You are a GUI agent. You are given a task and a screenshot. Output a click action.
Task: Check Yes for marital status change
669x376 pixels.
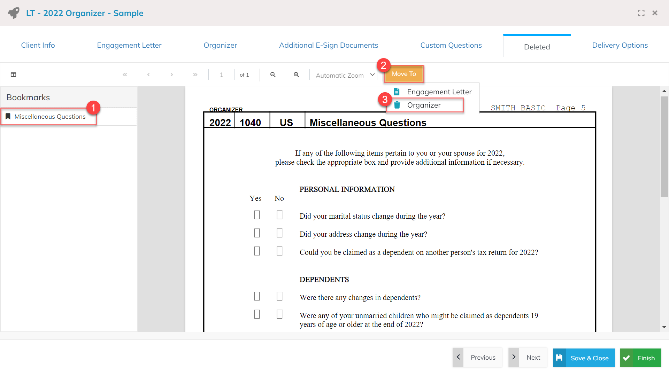[x=257, y=215]
